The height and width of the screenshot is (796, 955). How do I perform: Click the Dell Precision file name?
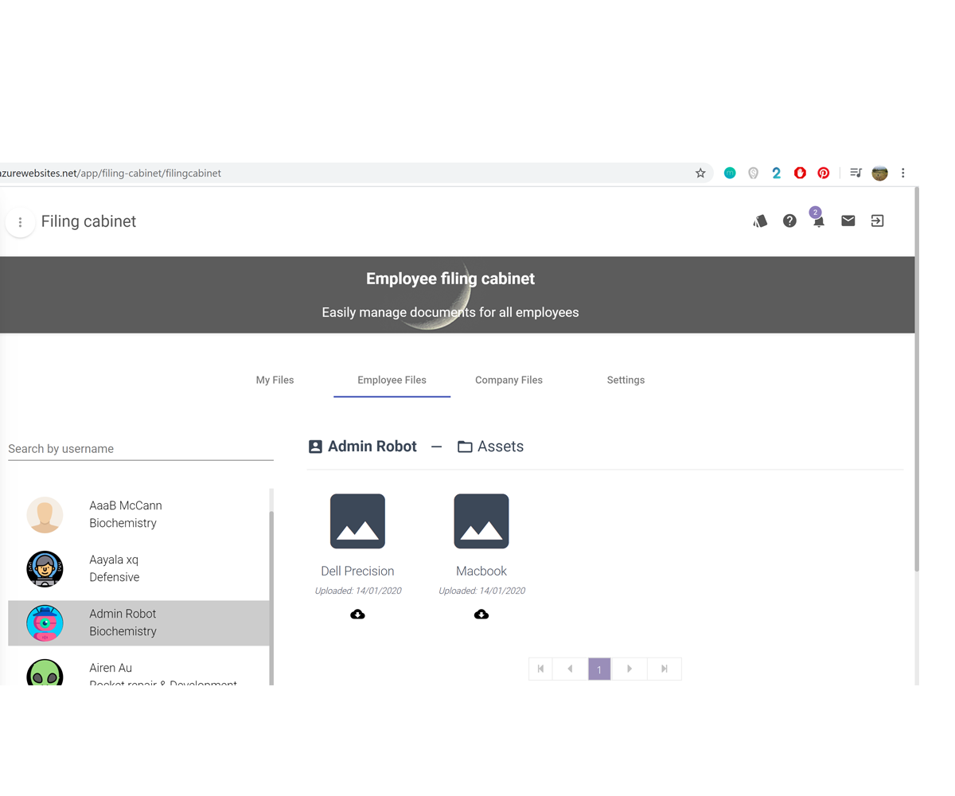(x=357, y=571)
